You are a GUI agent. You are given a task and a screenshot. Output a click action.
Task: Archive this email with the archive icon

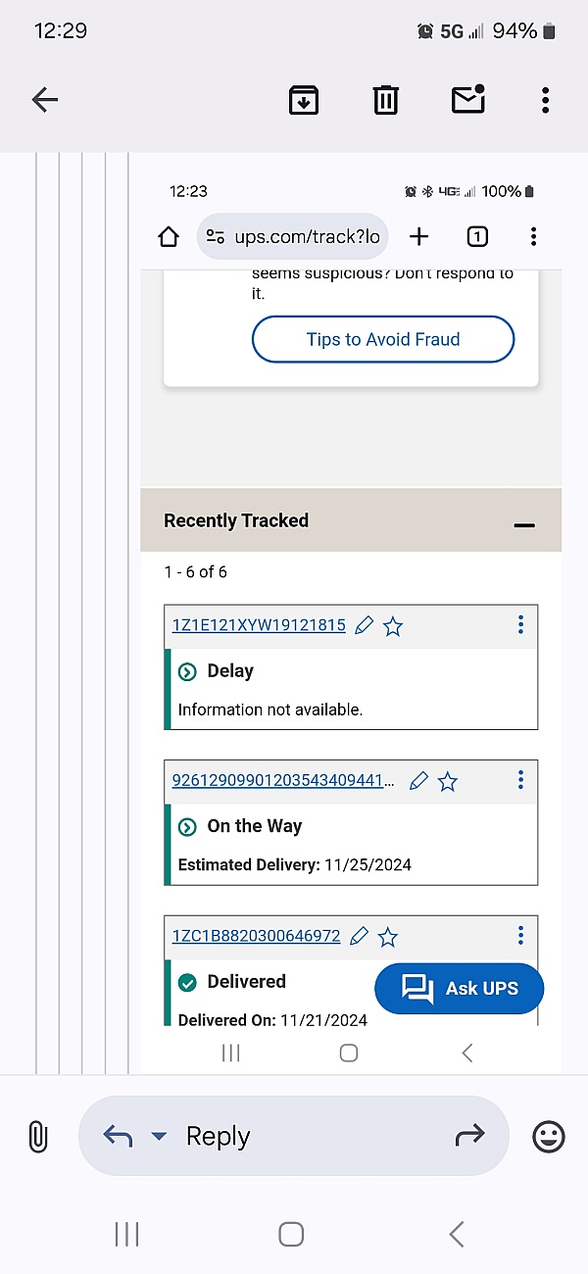coord(304,99)
